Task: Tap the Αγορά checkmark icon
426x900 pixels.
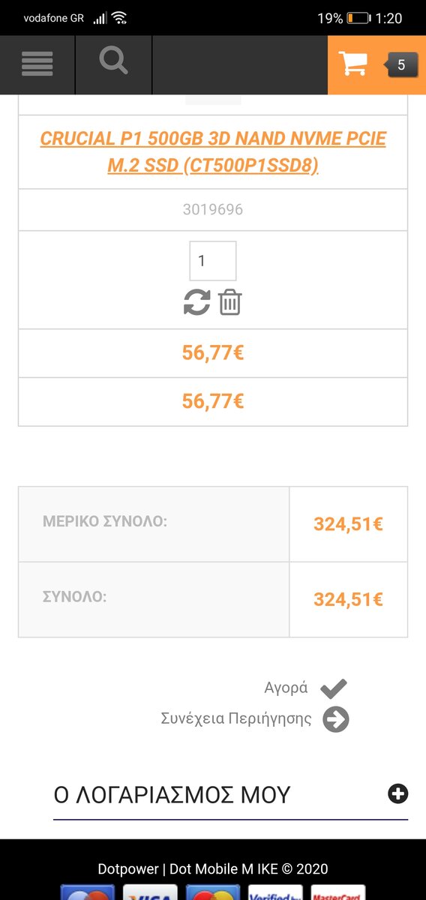Action: [x=334, y=688]
